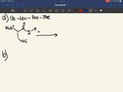The image size is (123, 92).
Task: Close editing mode with X icon
Action: click(x=116, y=5)
